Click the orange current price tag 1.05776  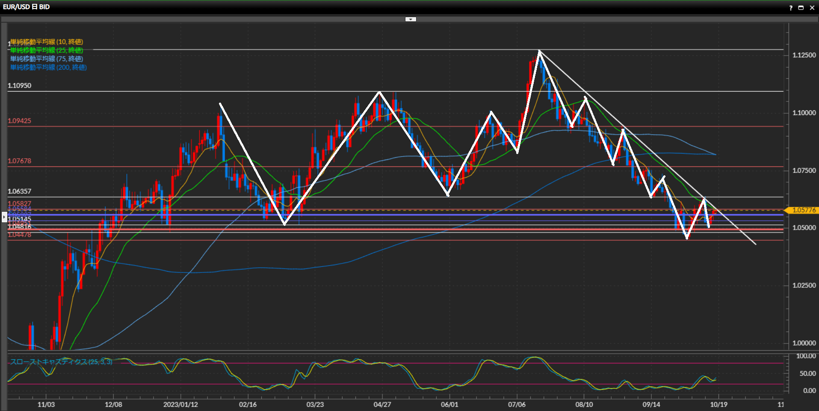tap(804, 210)
